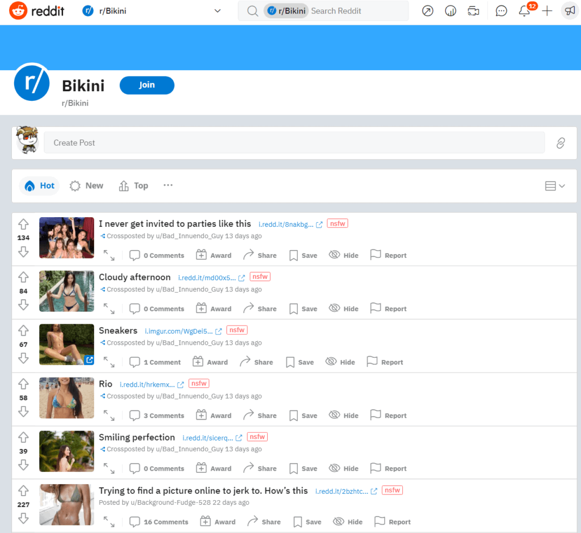Open the Reddit home logo
This screenshot has width=581, height=533.
click(x=36, y=11)
